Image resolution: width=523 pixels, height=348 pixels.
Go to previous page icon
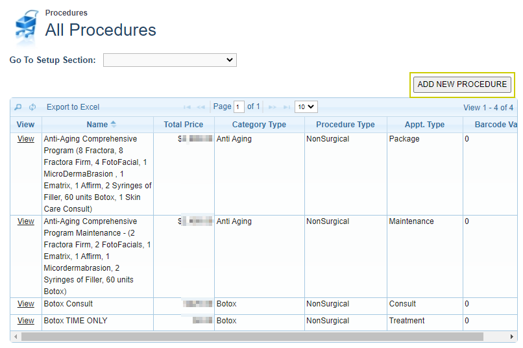coord(201,107)
